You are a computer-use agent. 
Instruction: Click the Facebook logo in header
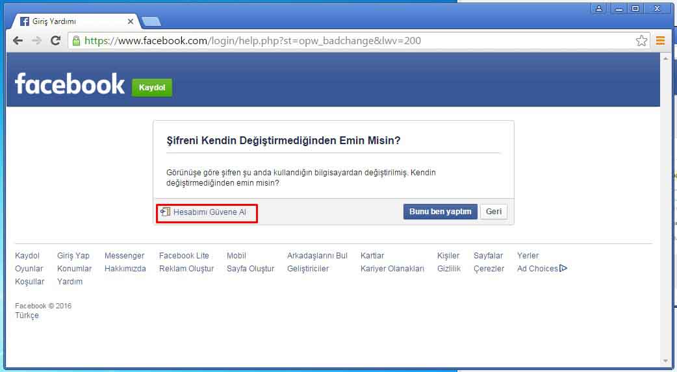point(70,84)
